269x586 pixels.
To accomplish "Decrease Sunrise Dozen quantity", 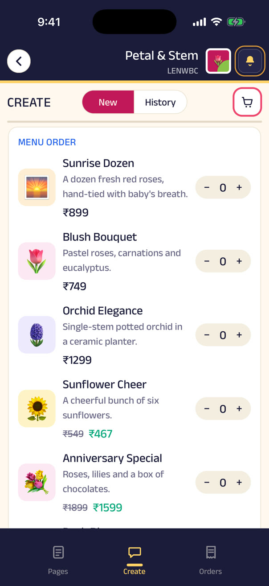I will [x=207, y=187].
